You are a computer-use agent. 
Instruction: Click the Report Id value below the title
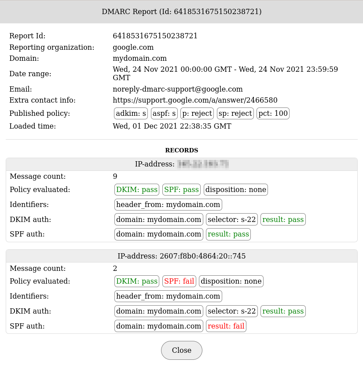click(155, 36)
